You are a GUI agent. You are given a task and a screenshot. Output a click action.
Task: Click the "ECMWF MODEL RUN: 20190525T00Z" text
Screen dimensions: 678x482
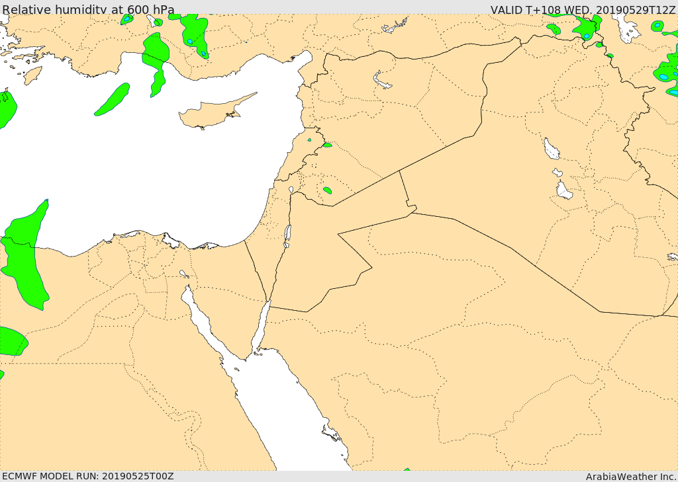pos(88,477)
